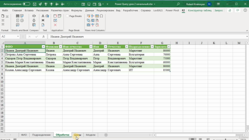Image resolution: width=249 pixels, height=140 pixels.
Task: Click the barcode-like icon in Sheets and Book
Action: (18, 16)
